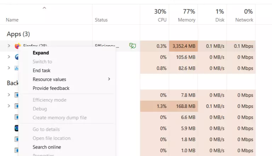Click Go to details menu entry
272x156 pixels.
click(x=46, y=129)
